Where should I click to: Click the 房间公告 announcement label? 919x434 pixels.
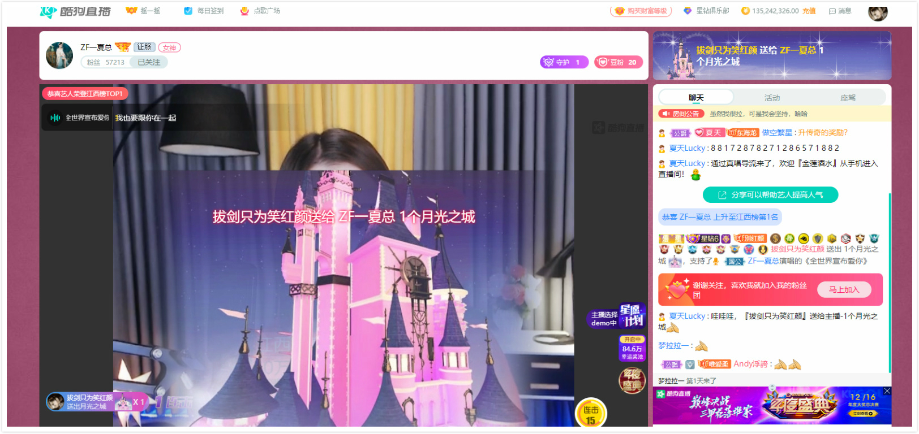pyautogui.click(x=681, y=114)
